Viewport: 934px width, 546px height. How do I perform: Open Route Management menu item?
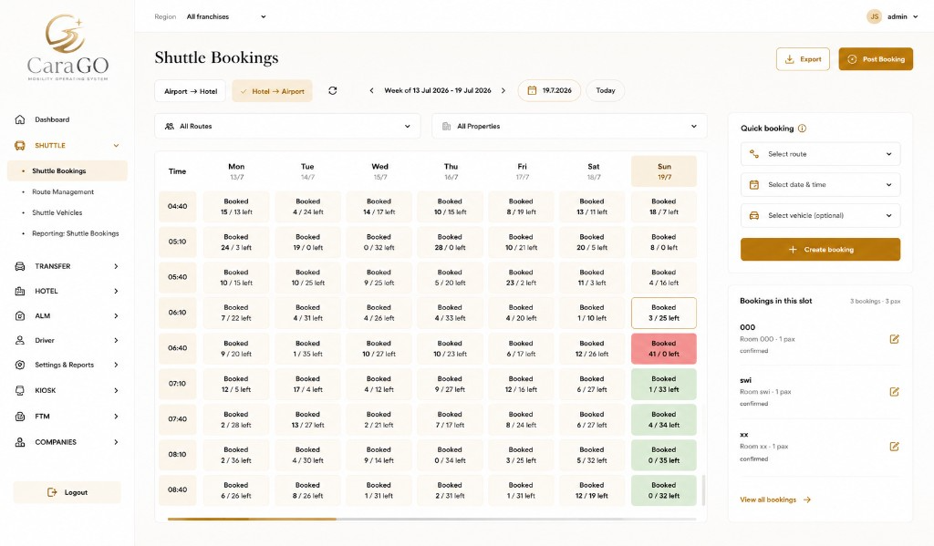pyautogui.click(x=63, y=191)
